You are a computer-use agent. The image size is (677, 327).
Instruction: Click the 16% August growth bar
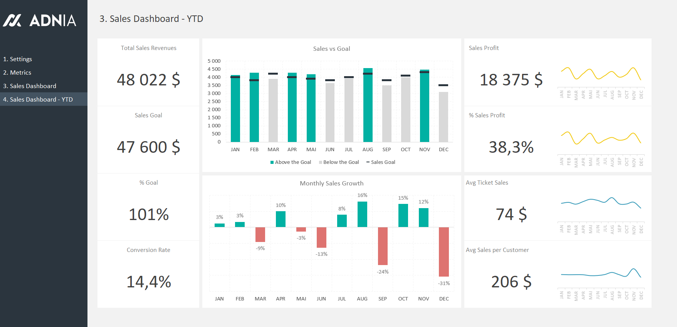click(x=362, y=214)
